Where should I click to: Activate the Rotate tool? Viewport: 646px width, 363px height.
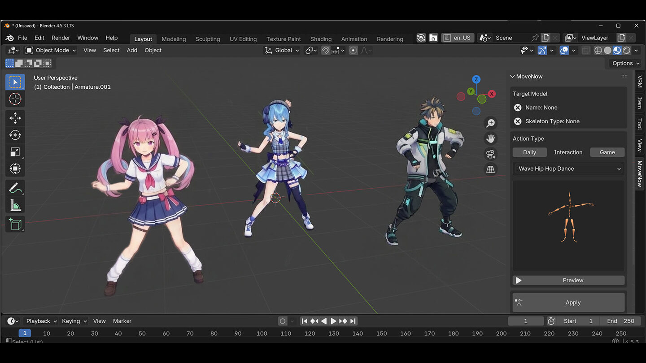(x=15, y=135)
